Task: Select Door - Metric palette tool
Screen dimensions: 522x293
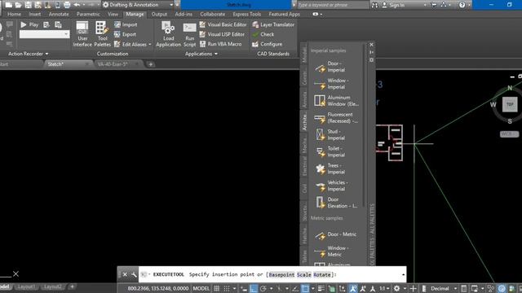Action: [337, 234]
